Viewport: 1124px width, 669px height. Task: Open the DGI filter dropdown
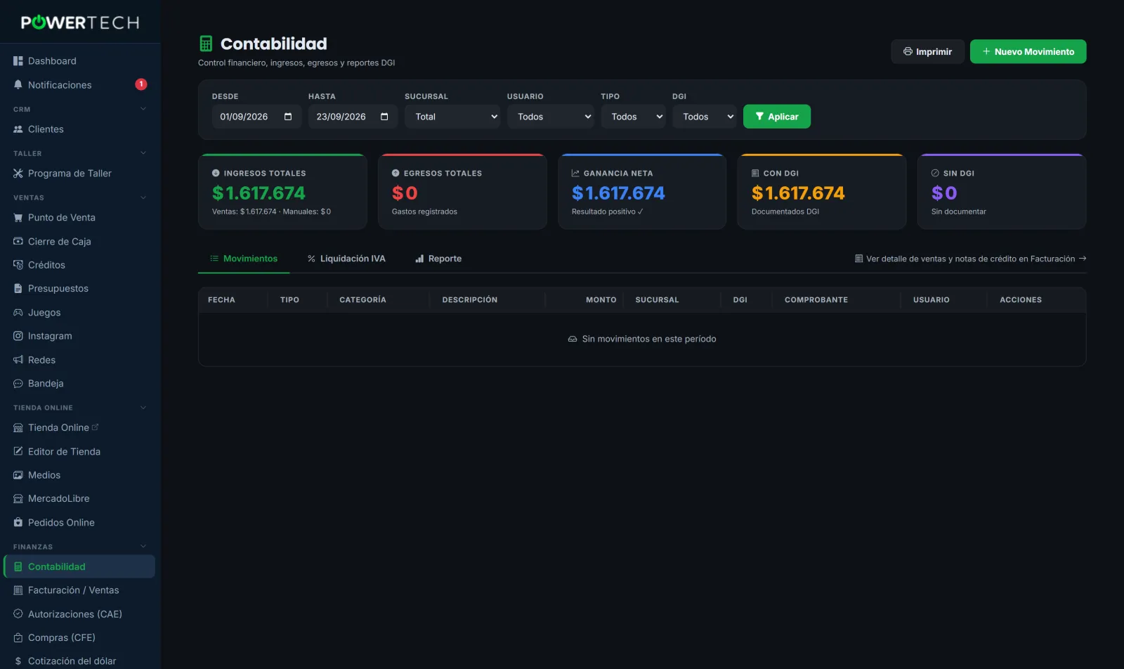(705, 117)
